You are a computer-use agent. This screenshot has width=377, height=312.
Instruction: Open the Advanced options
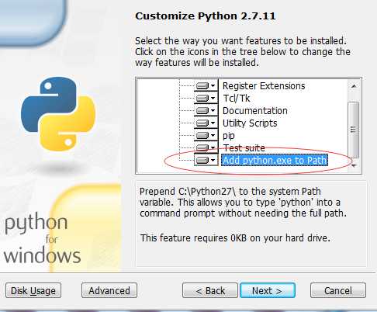coord(109,290)
